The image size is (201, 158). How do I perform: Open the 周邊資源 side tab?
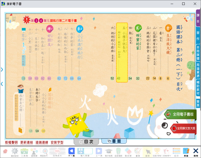coord(198,70)
